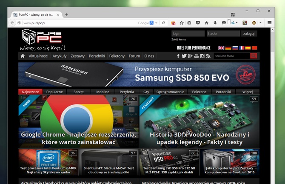Open the Hello chat smiley icon

(x=224, y=23)
